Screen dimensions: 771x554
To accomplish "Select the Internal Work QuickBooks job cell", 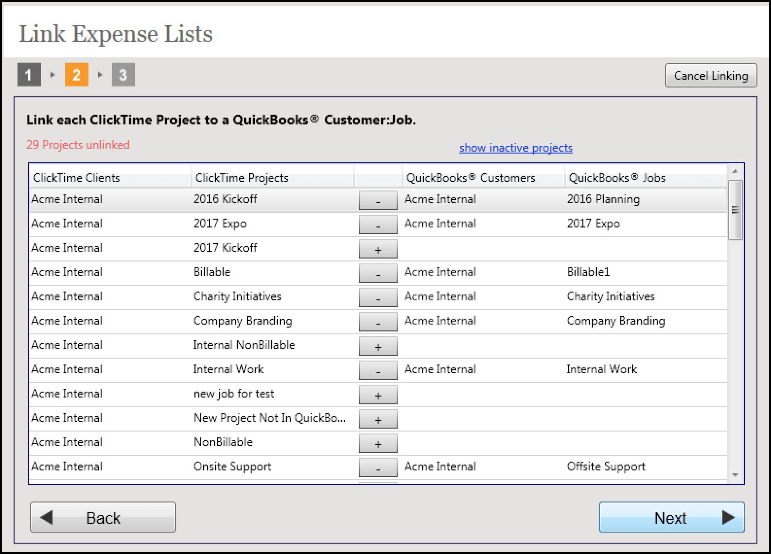I will pyautogui.click(x=601, y=369).
